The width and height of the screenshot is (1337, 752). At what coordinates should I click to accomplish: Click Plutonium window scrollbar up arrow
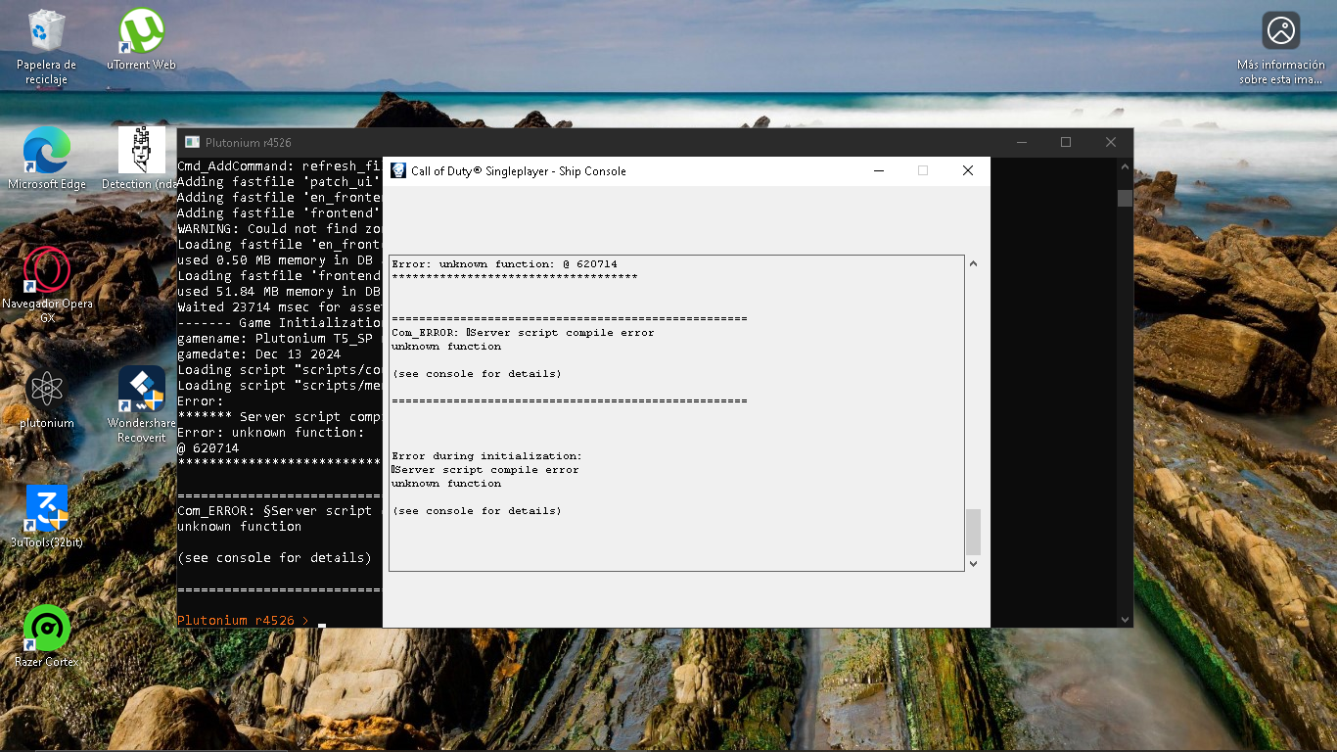pos(1125,165)
